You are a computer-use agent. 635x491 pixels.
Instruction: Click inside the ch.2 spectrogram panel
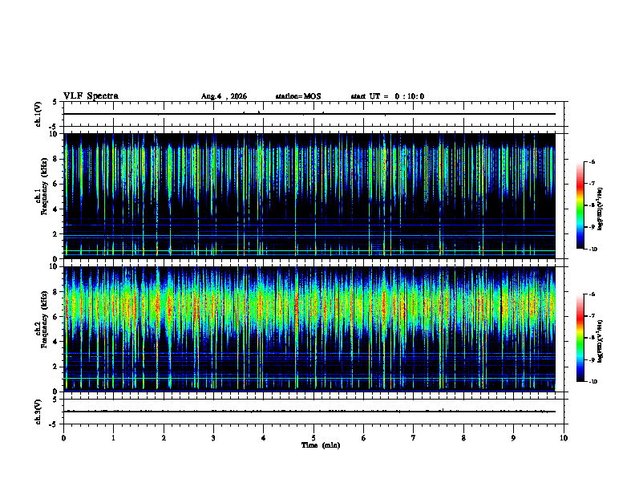309,329
